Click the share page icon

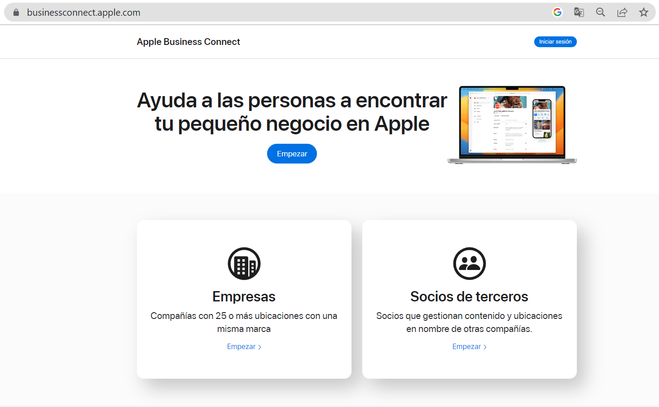622,13
